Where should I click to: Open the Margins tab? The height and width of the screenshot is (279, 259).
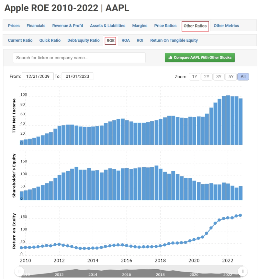pos(140,26)
